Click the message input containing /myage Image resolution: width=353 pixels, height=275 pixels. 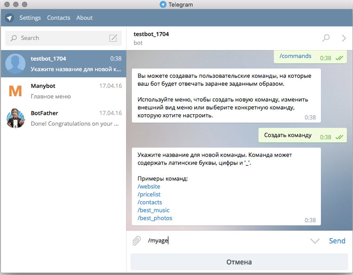click(x=226, y=241)
